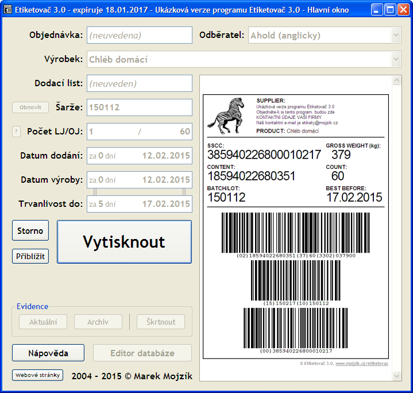The height and width of the screenshot is (393, 413).
Task: Click the copyright text 2004 - 2015 © Marek Mojzík
Action: pyautogui.click(x=132, y=376)
